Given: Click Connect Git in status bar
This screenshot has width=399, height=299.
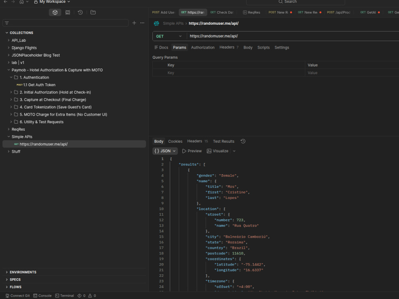Looking at the screenshot, I should (x=18, y=296).
